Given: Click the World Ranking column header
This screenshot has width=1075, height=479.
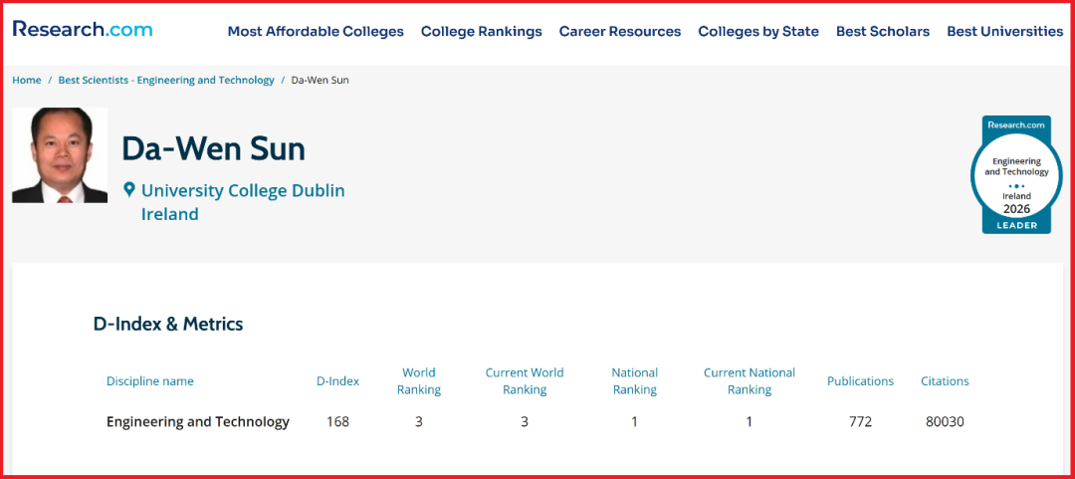Looking at the screenshot, I should (419, 380).
